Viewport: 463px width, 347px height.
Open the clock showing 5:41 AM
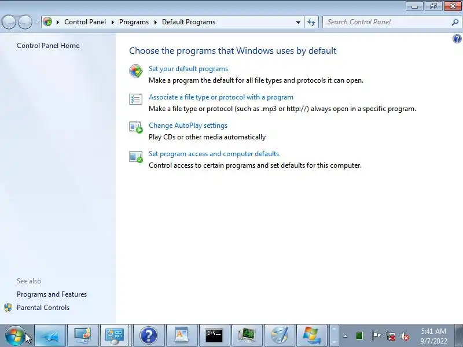[x=433, y=336]
